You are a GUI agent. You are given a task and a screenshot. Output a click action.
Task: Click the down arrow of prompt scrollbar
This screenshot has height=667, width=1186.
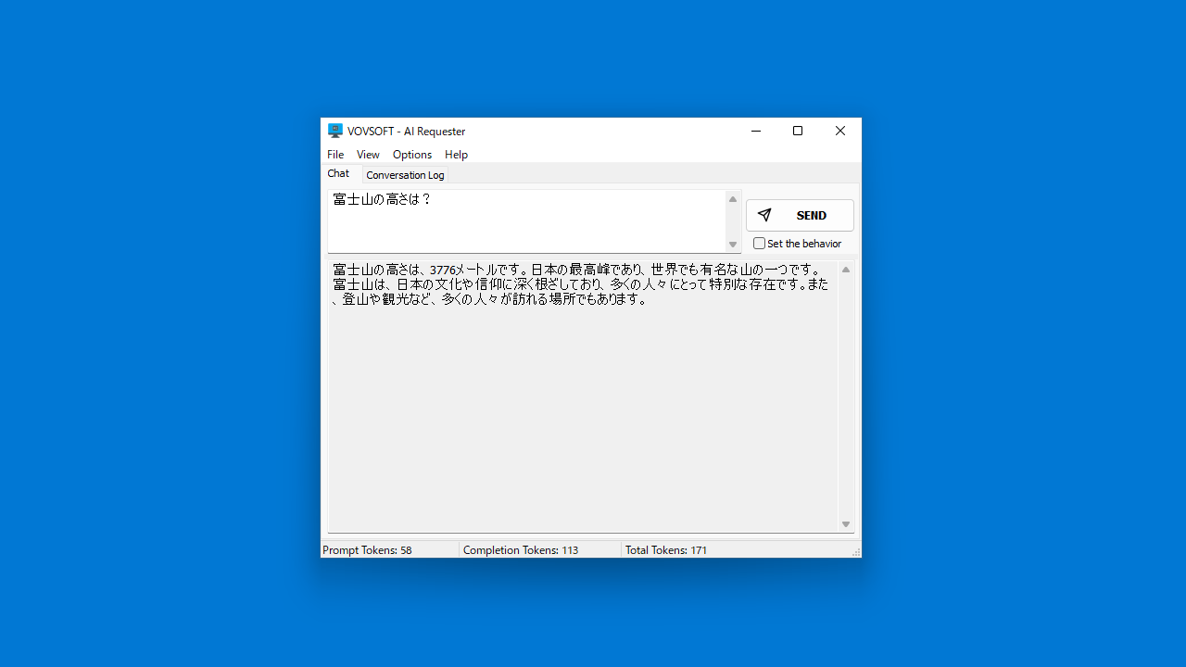[x=733, y=245]
